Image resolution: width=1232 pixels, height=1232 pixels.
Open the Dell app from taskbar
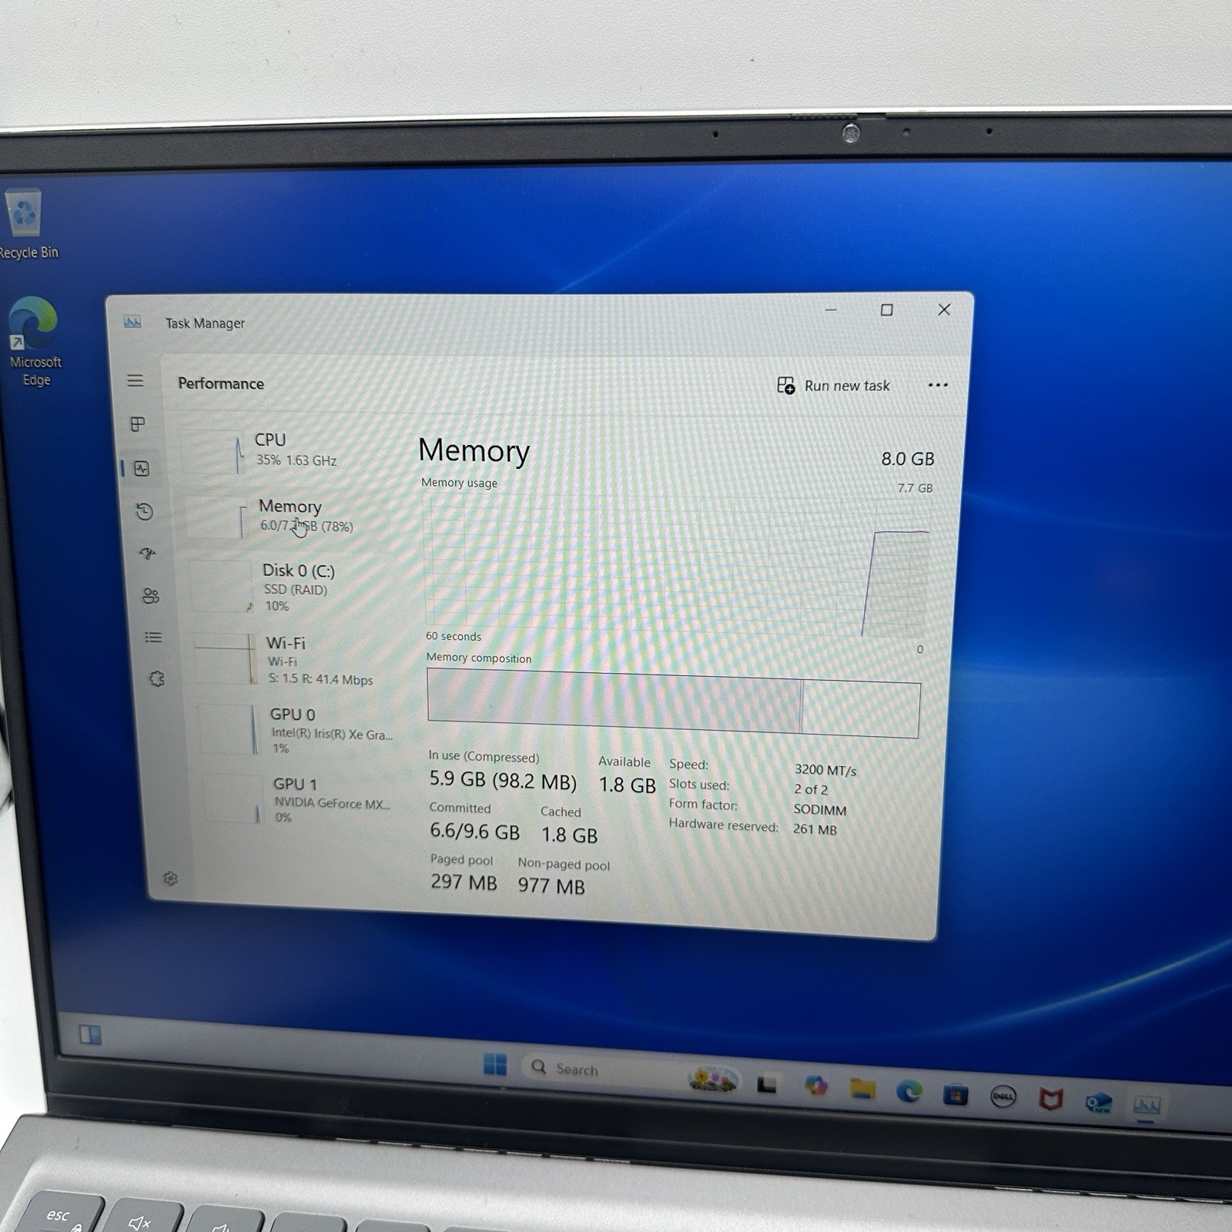click(x=1003, y=1096)
